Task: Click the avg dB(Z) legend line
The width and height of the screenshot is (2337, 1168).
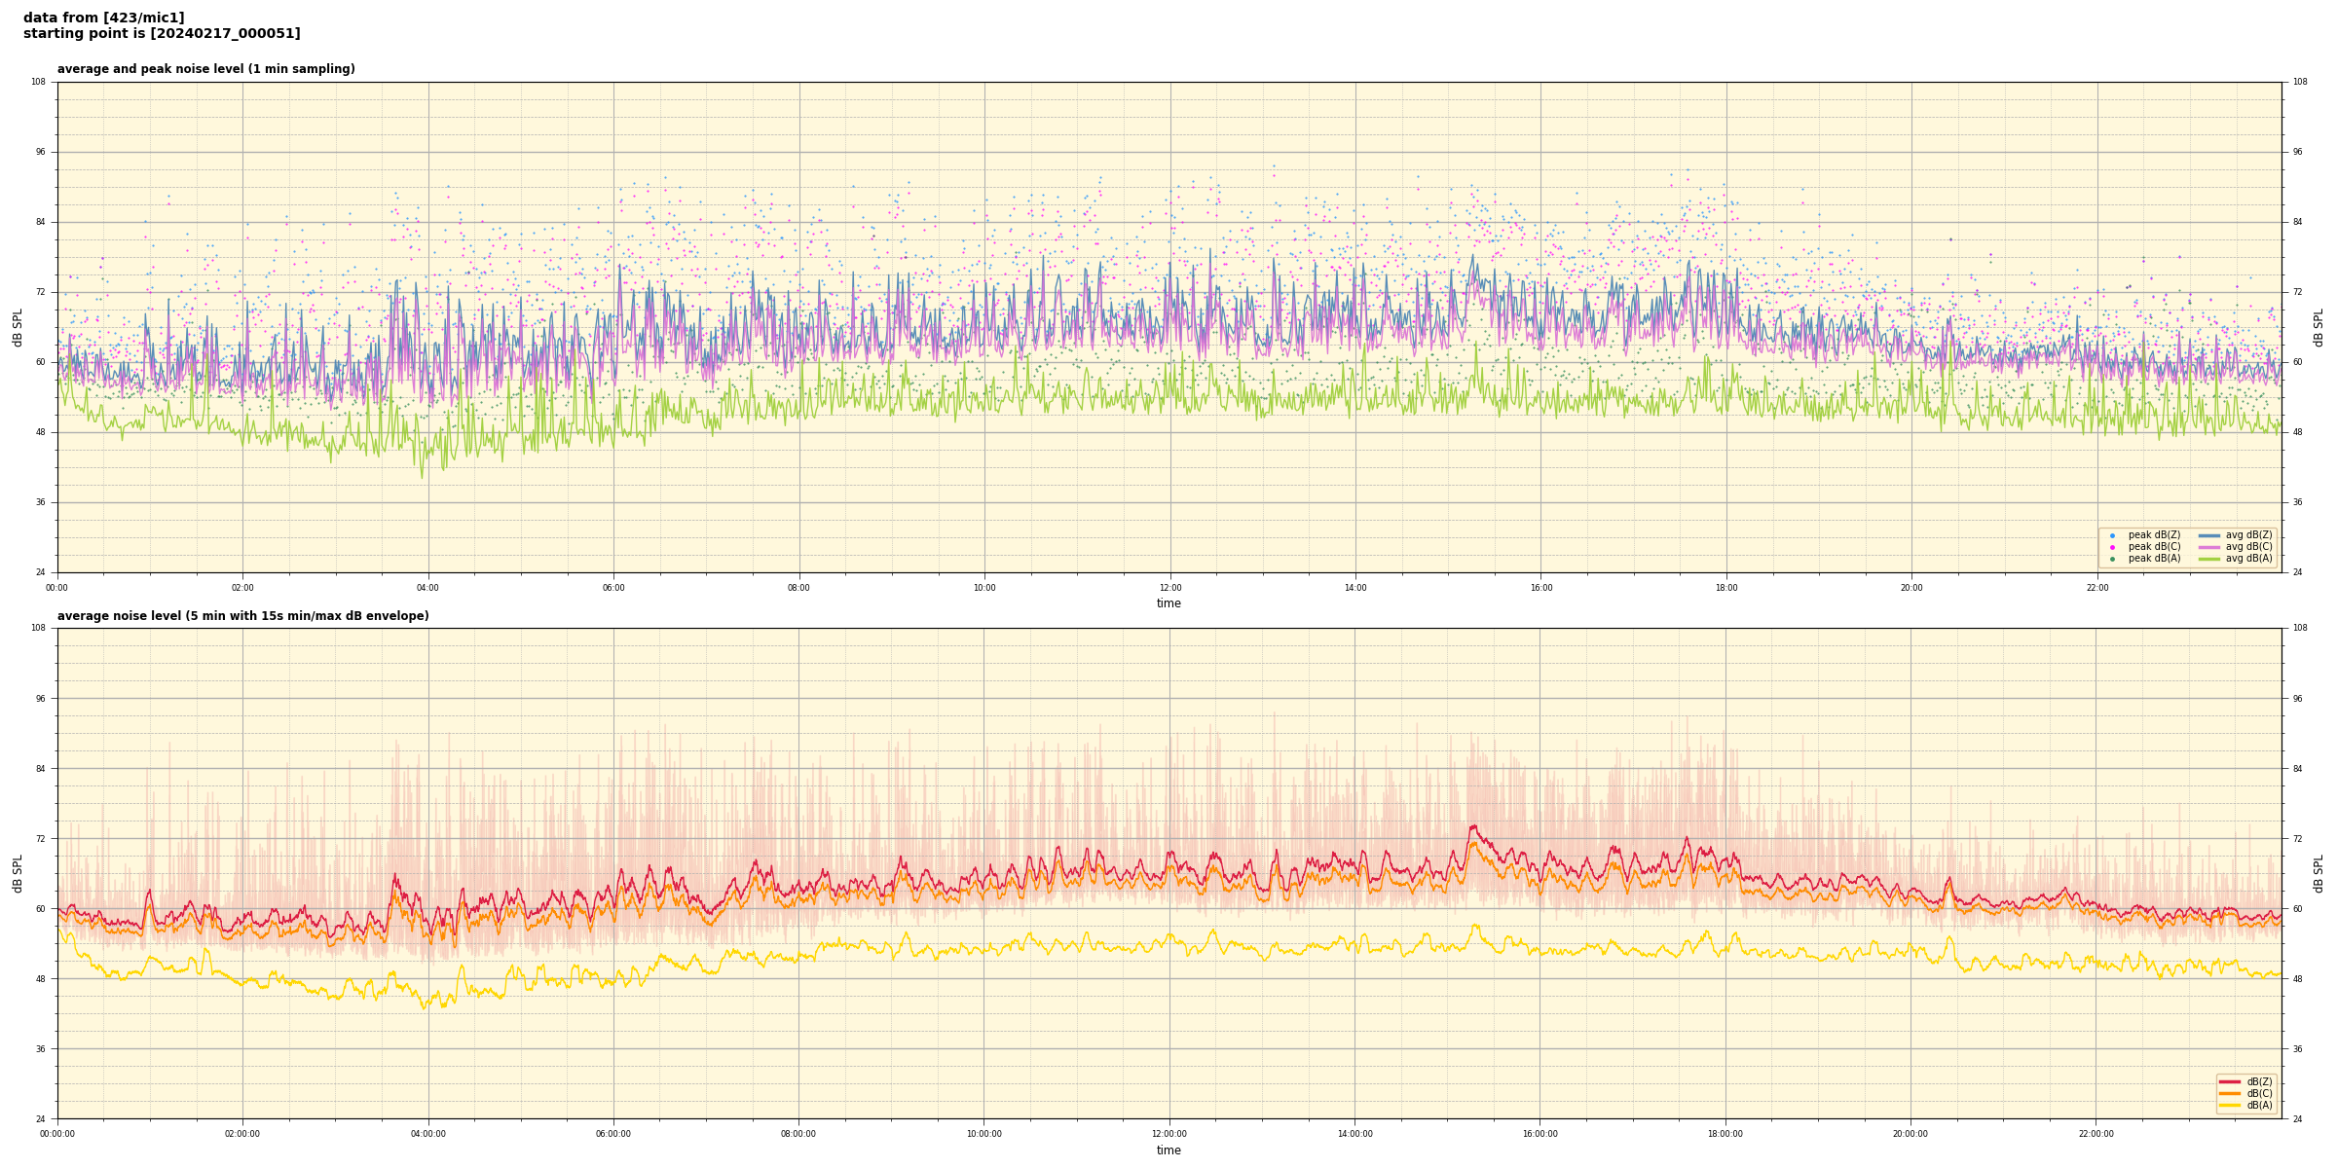Action: click(x=2209, y=535)
